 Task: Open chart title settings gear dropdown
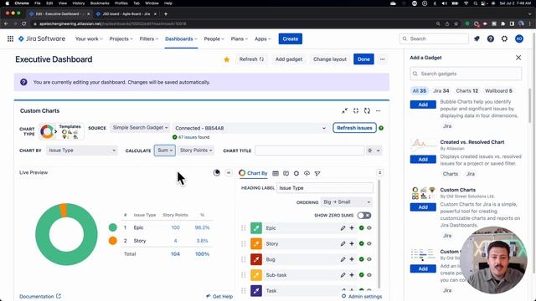374,150
